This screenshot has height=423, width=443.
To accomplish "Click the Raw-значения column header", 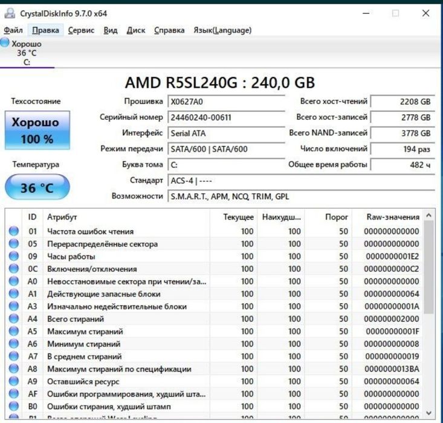I will click(x=387, y=217).
